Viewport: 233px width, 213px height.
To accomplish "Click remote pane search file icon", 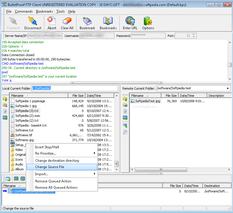I will coord(125,132).
